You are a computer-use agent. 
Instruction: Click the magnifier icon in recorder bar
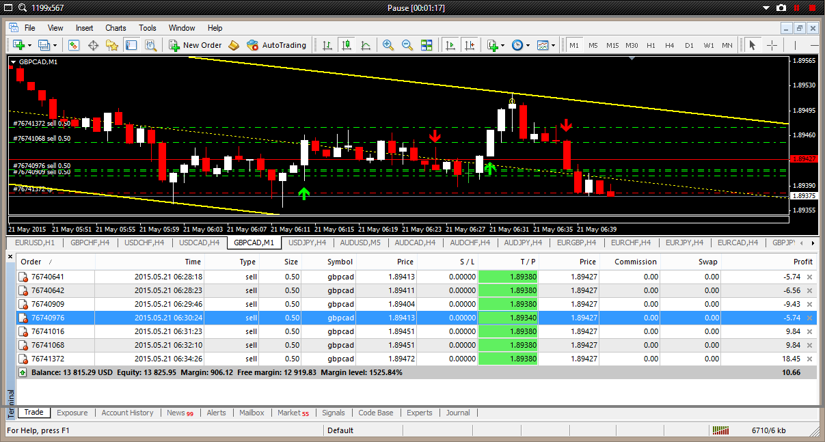point(21,8)
